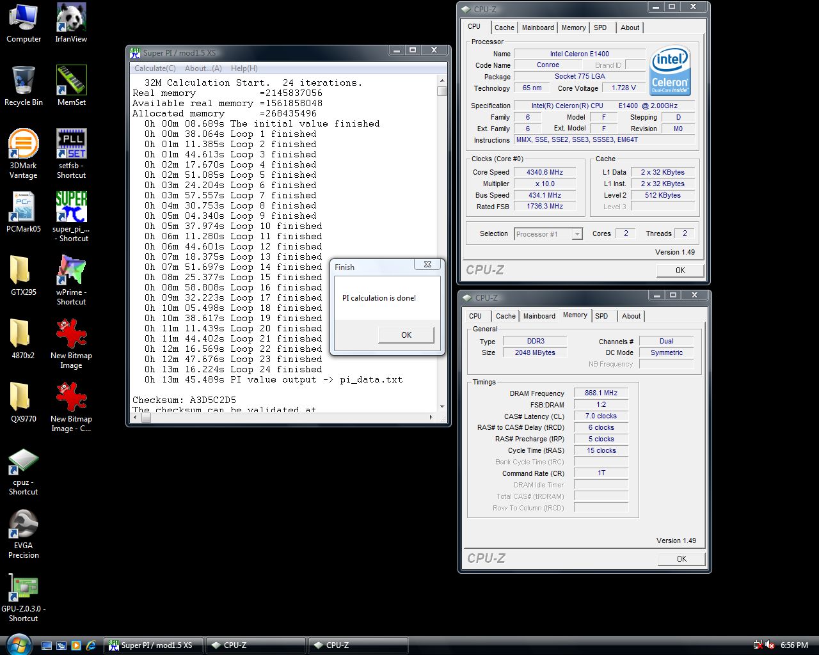This screenshot has height=655, width=819.
Task: Select the MemSet desktop shortcut
Action: click(71, 86)
